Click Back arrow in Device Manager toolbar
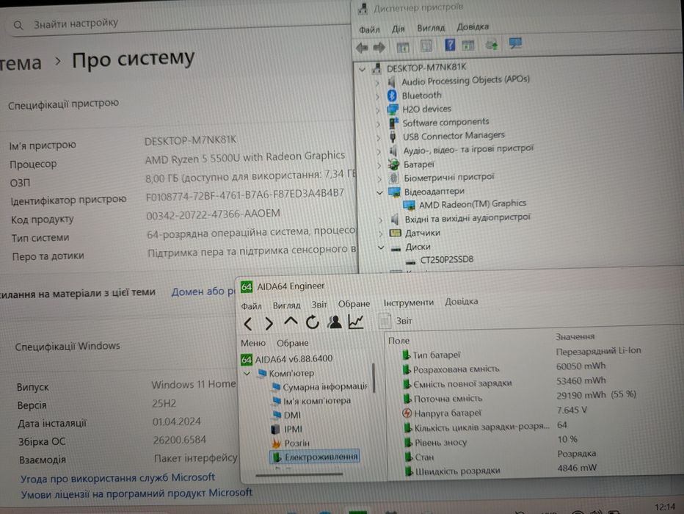 362,47
